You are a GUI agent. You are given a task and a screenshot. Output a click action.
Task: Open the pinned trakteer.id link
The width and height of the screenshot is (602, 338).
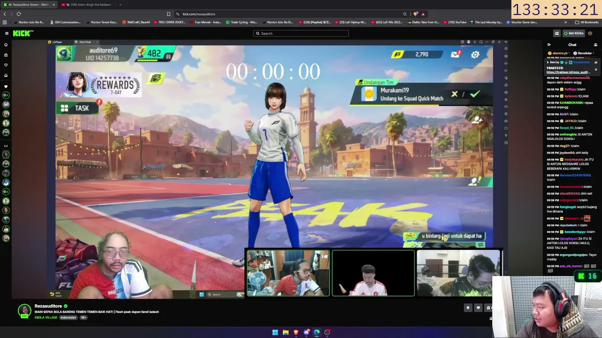[x=568, y=72]
